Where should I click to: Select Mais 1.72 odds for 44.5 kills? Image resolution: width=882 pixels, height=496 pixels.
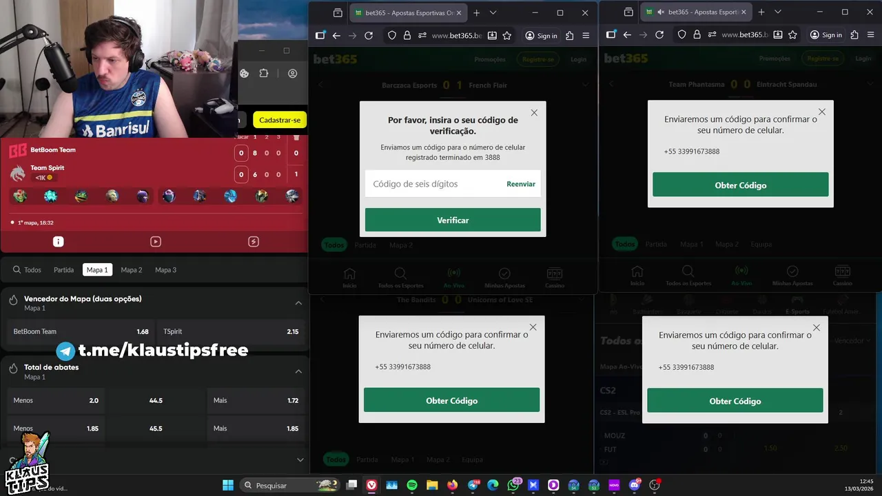coord(256,400)
